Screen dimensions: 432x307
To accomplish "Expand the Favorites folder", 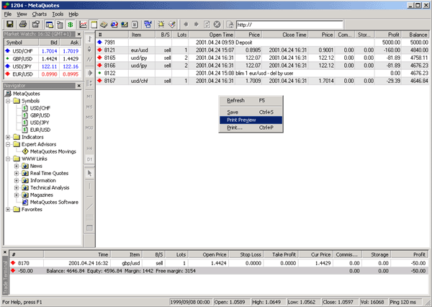I will (x=8, y=210).
